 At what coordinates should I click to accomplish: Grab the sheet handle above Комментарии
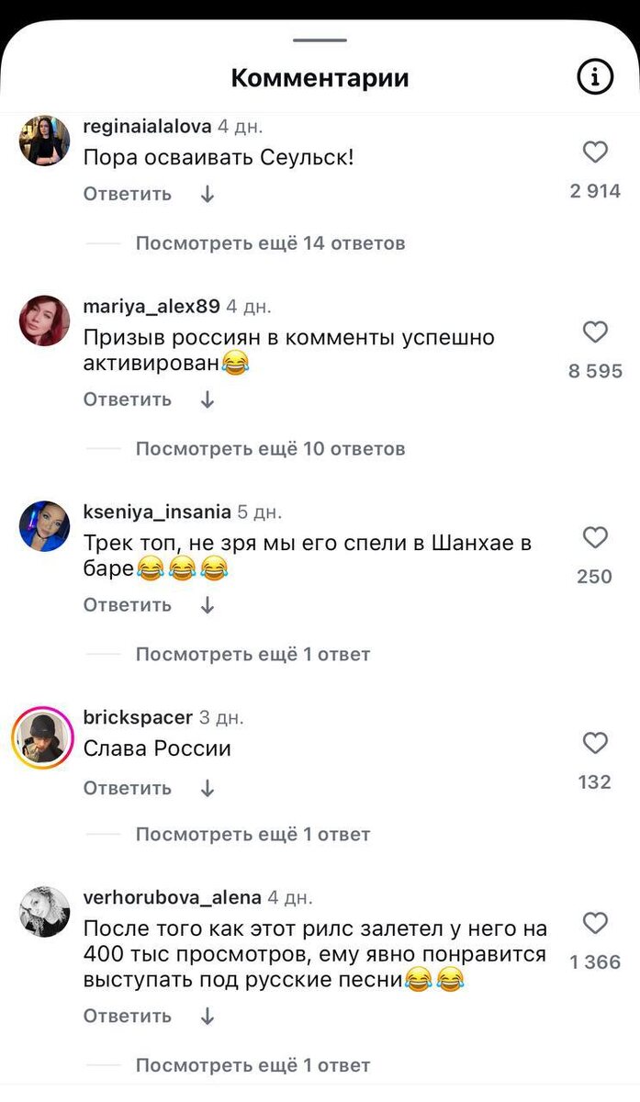click(320, 40)
